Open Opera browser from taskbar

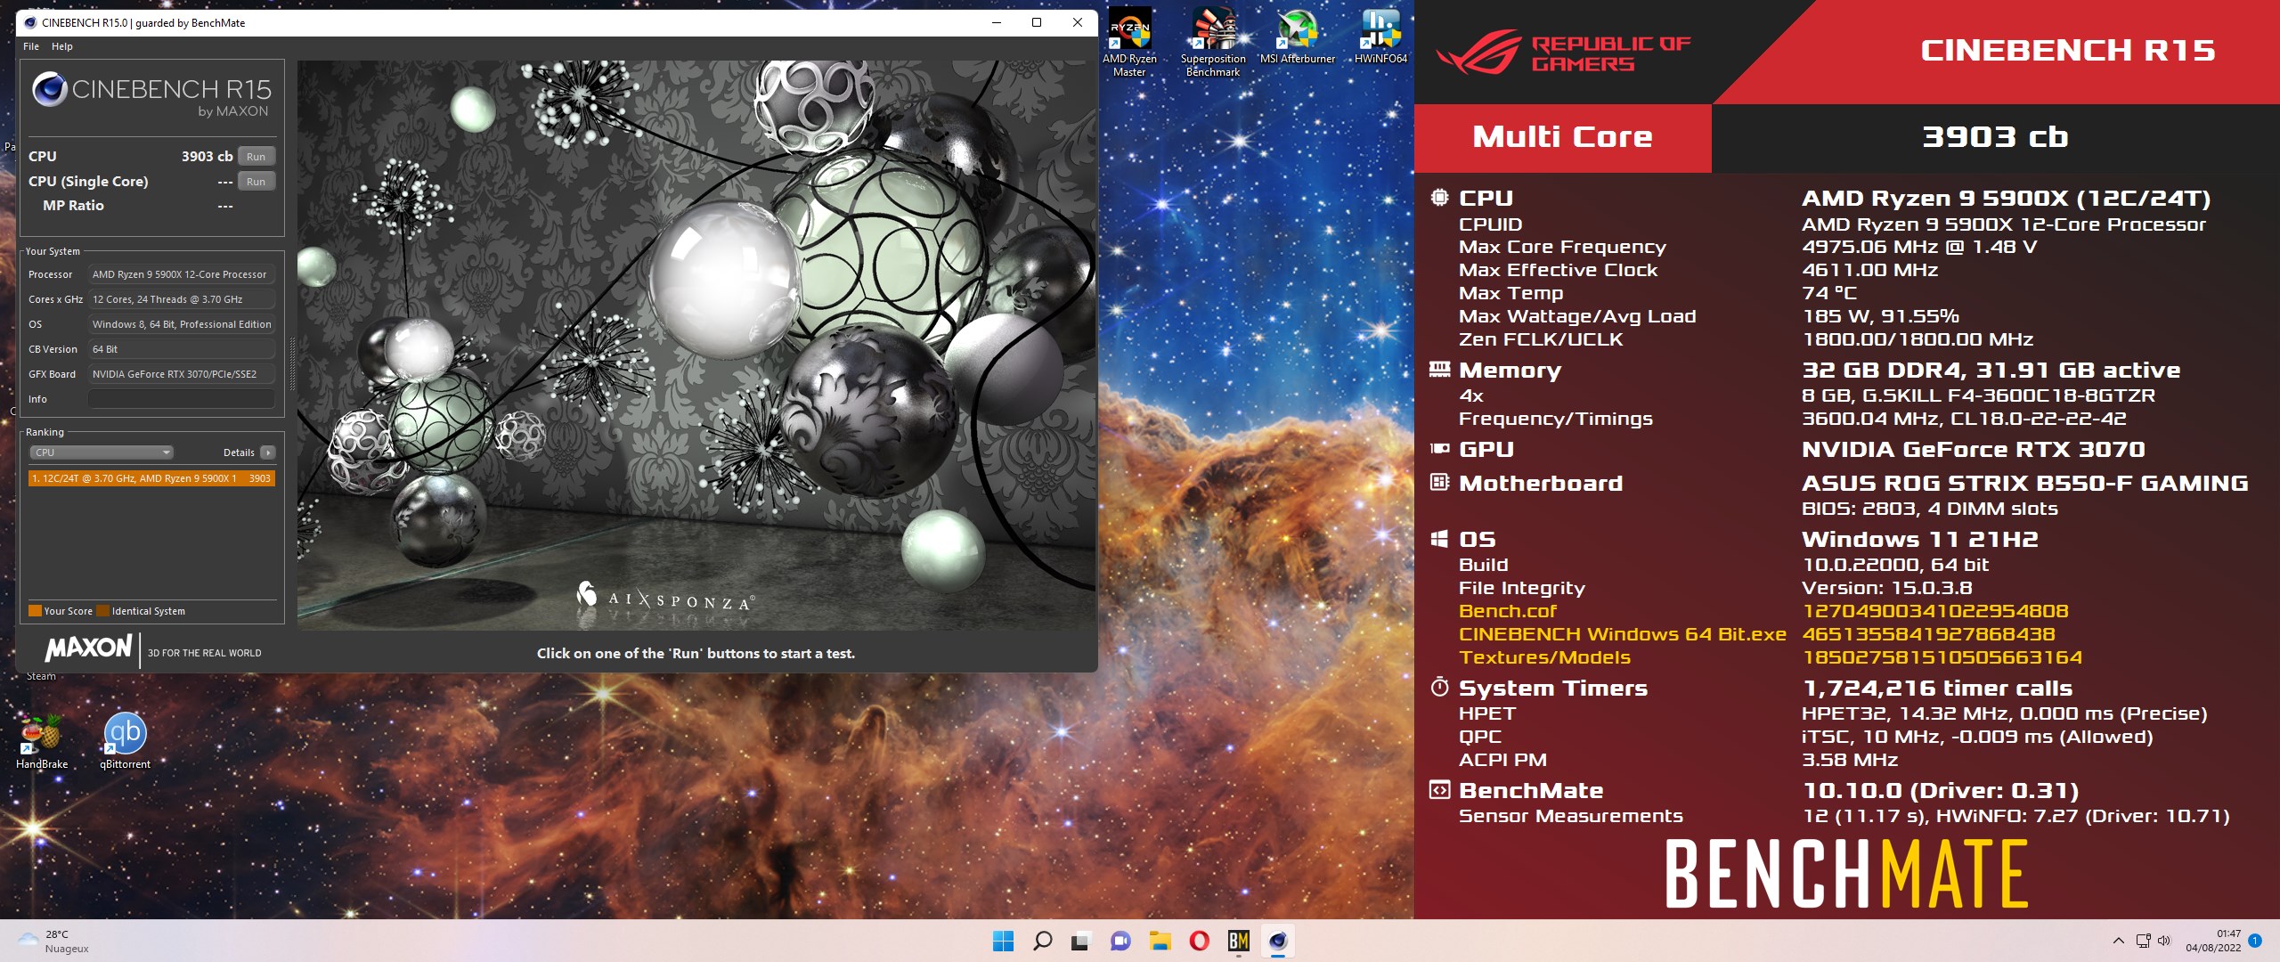coord(1199,941)
